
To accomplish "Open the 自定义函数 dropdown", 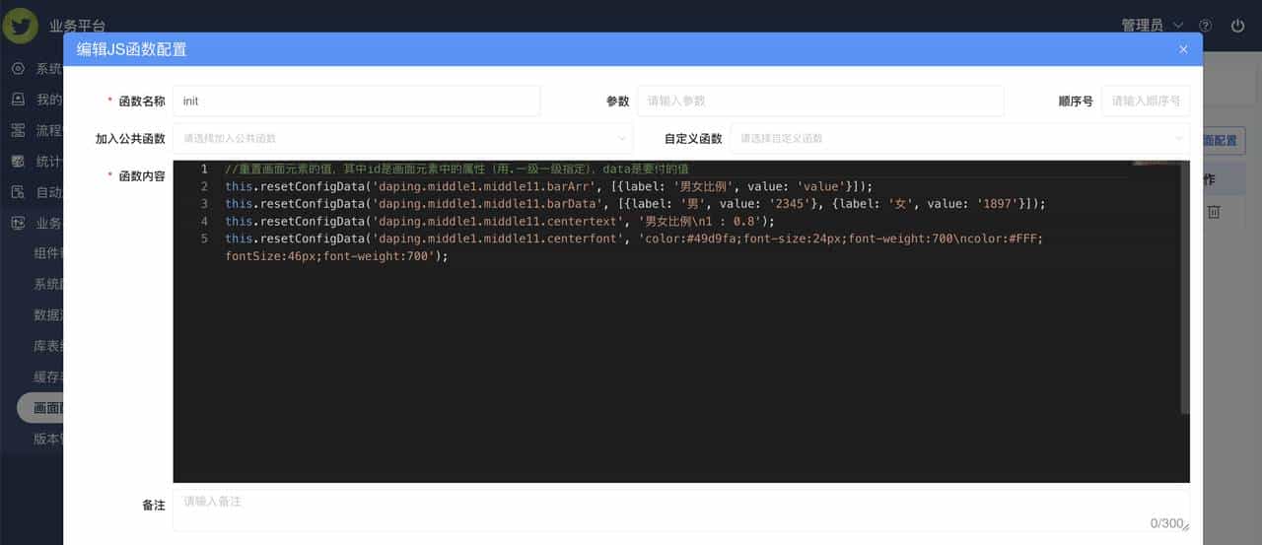I will (960, 139).
